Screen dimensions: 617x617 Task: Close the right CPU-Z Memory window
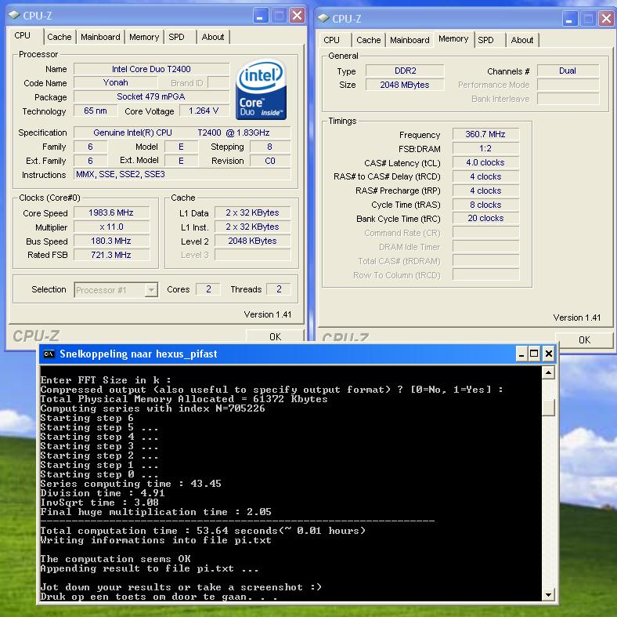606,19
